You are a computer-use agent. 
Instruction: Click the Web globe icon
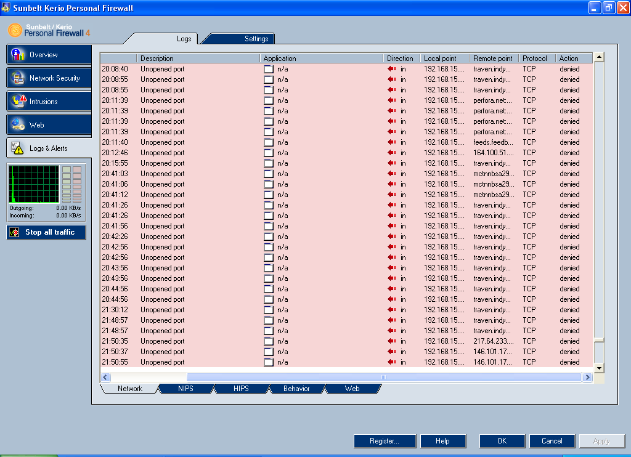[18, 125]
